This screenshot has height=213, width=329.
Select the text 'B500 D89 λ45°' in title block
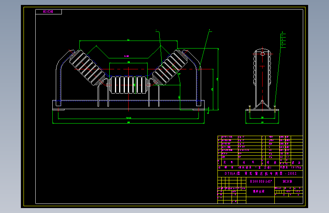tap(261, 182)
